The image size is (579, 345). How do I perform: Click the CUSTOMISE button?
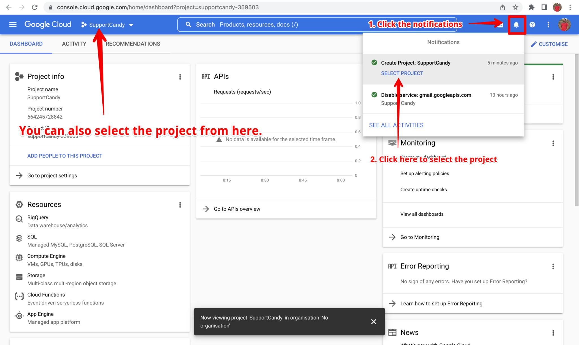click(549, 44)
